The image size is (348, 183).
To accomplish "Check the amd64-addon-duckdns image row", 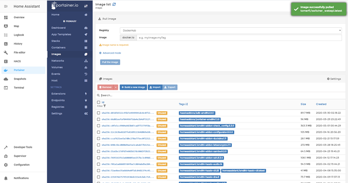I will point(99,139).
